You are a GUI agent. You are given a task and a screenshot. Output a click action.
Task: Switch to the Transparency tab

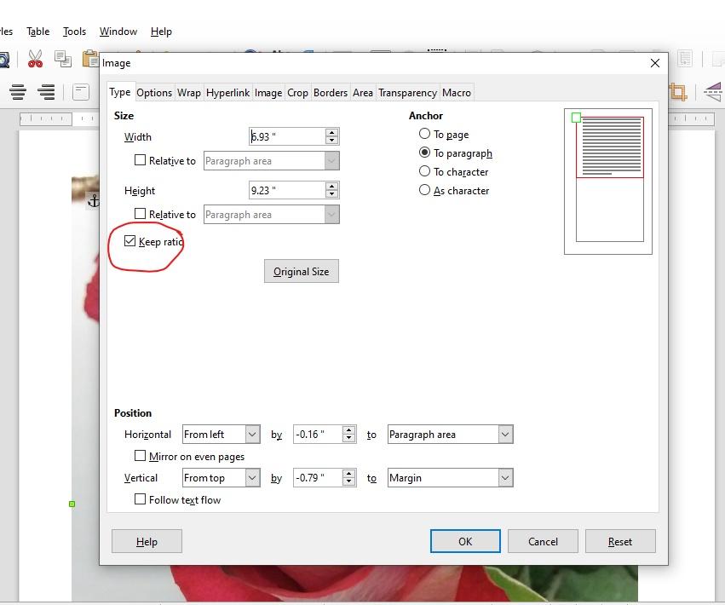tap(407, 92)
